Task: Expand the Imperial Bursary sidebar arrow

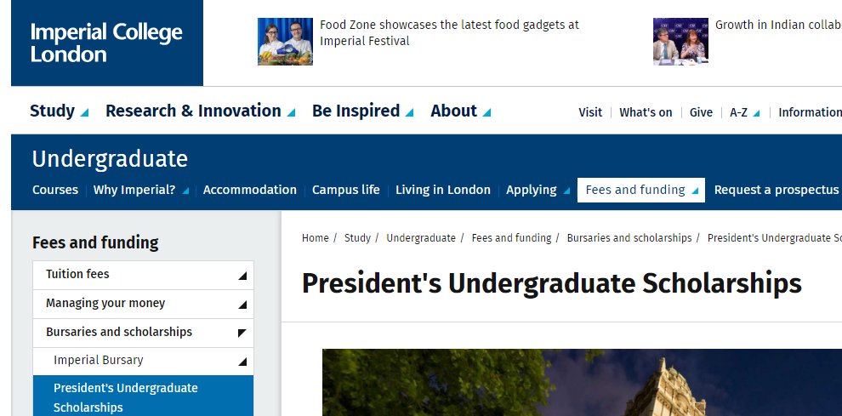Action: [242, 362]
